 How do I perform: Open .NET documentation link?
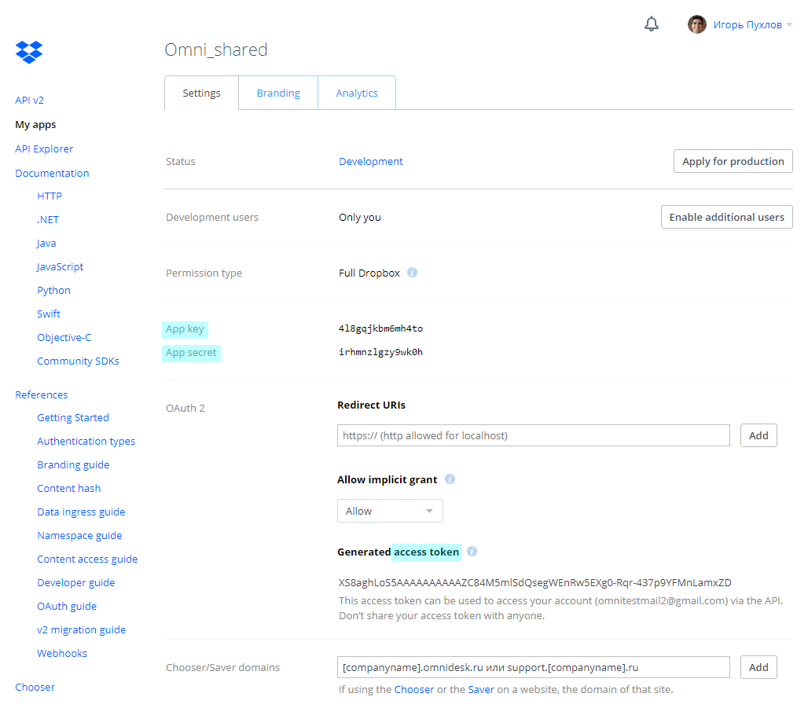[48, 219]
